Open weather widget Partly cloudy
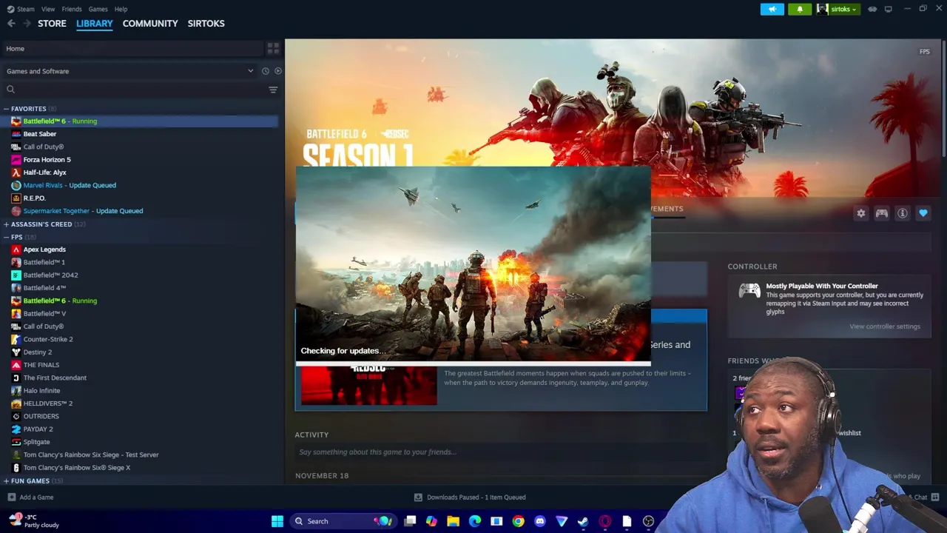Viewport: 947px width, 533px height. coord(35,521)
